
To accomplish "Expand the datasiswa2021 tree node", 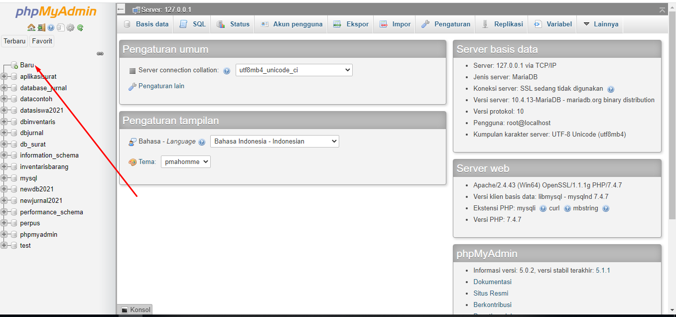I will pyautogui.click(x=4, y=110).
